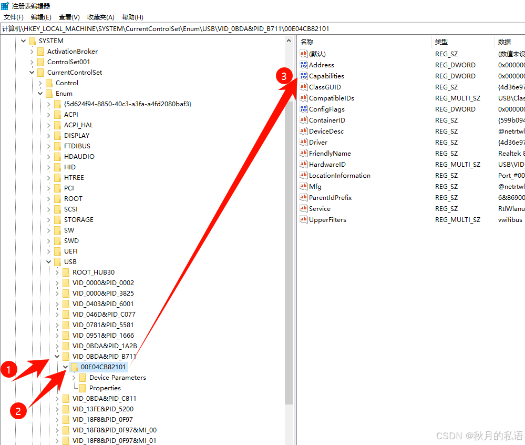Expand the ActivationBroker key

tap(32, 52)
